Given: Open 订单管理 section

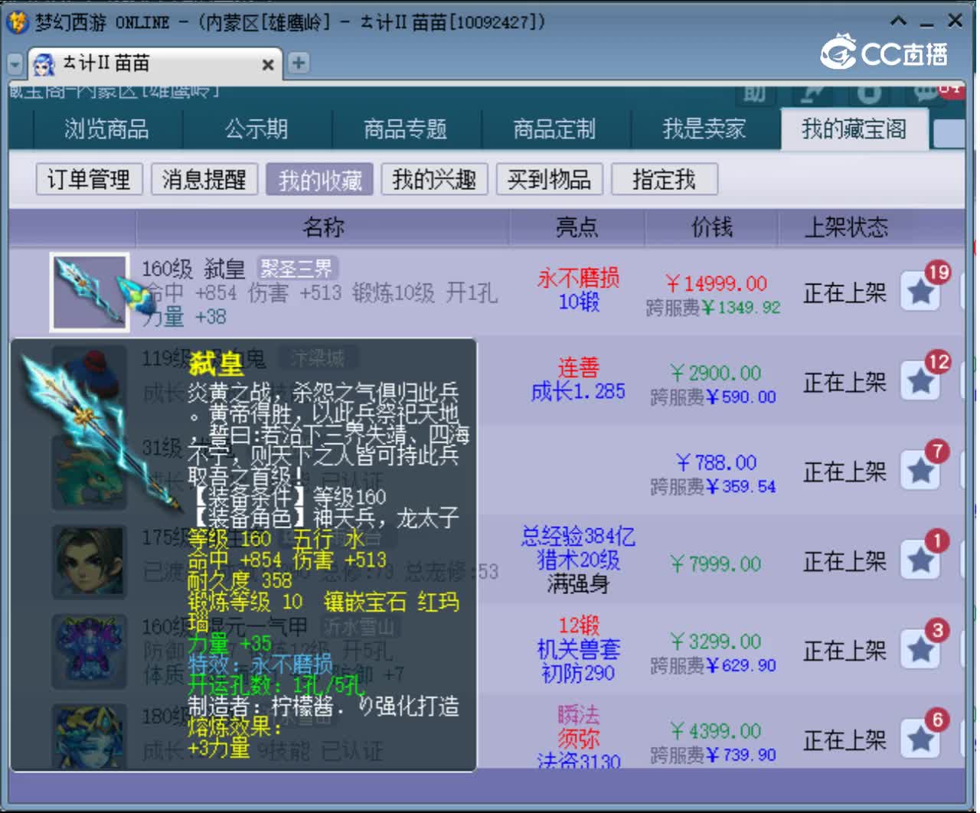Looking at the screenshot, I should pos(89,180).
